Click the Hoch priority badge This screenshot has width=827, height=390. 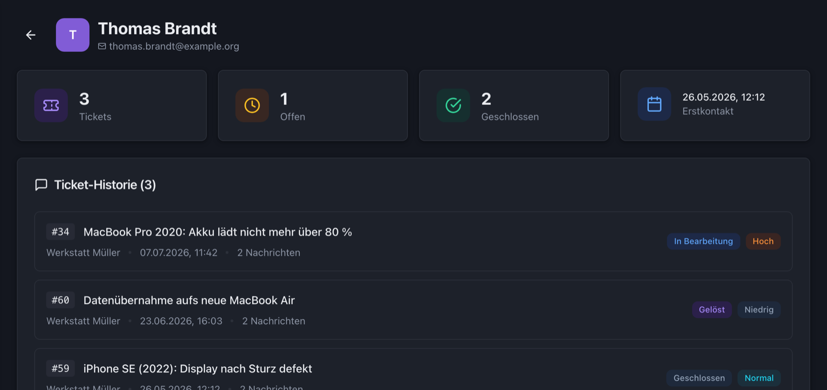coord(763,241)
